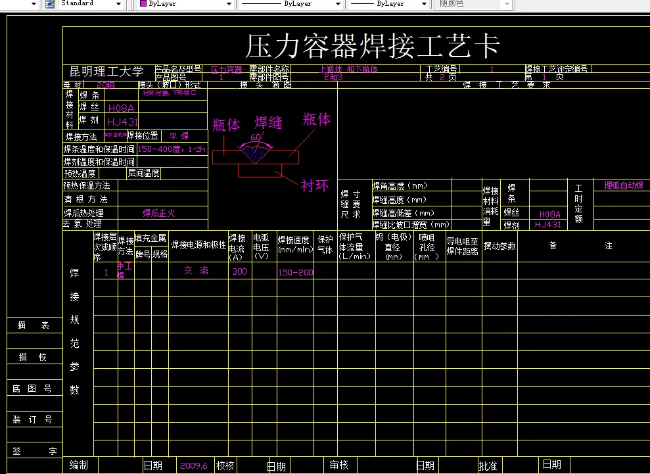The image size is (650, 474).
Task: Click the 埋弧自动焊 label at top right
Action: (623, 186)
